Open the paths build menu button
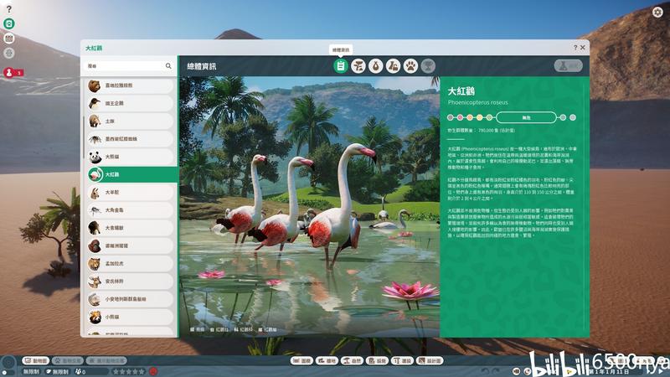The image size is (670, 377). (327, 361)
